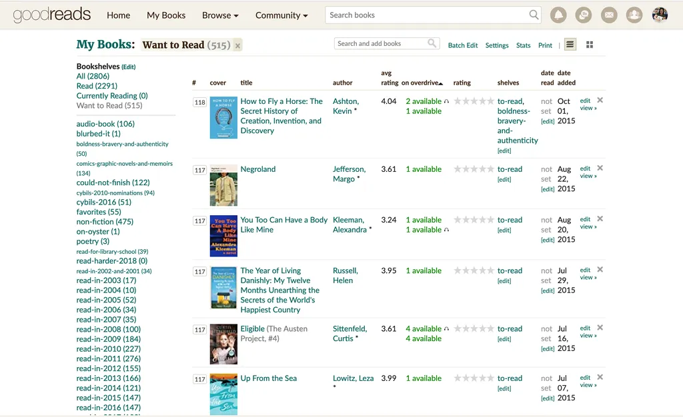This screenshot has width=683, height=417.
Task: Open the read-in-2008 (100) shelf
Action: click(109, 329)
